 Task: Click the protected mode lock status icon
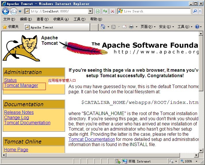(x=171, y=161)
